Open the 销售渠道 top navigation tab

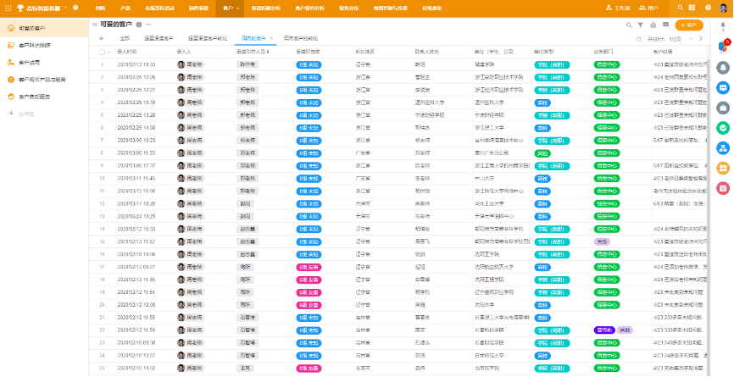[x=198, y=8]
